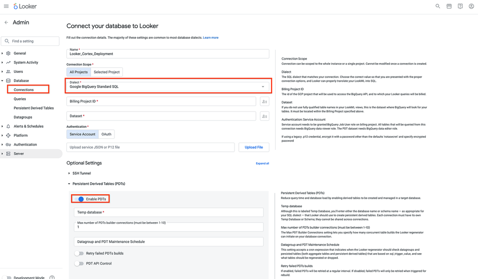Viewport: 478px width, 279px height.
Task: Click the Find a setting search box
Action: 30,41
